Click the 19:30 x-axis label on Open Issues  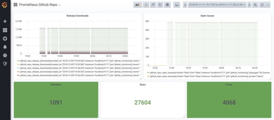[172, 68]
